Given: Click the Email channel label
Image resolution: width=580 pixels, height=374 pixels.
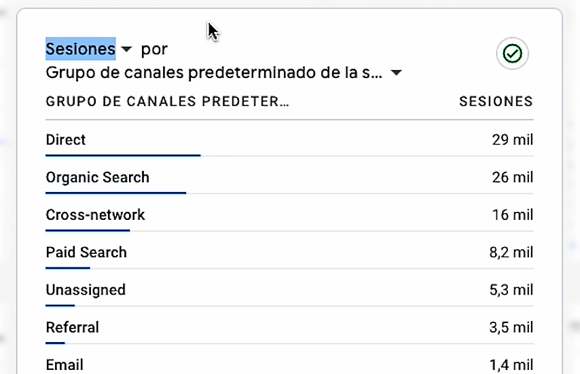Looking at the screenshot, I should point(65,365).
